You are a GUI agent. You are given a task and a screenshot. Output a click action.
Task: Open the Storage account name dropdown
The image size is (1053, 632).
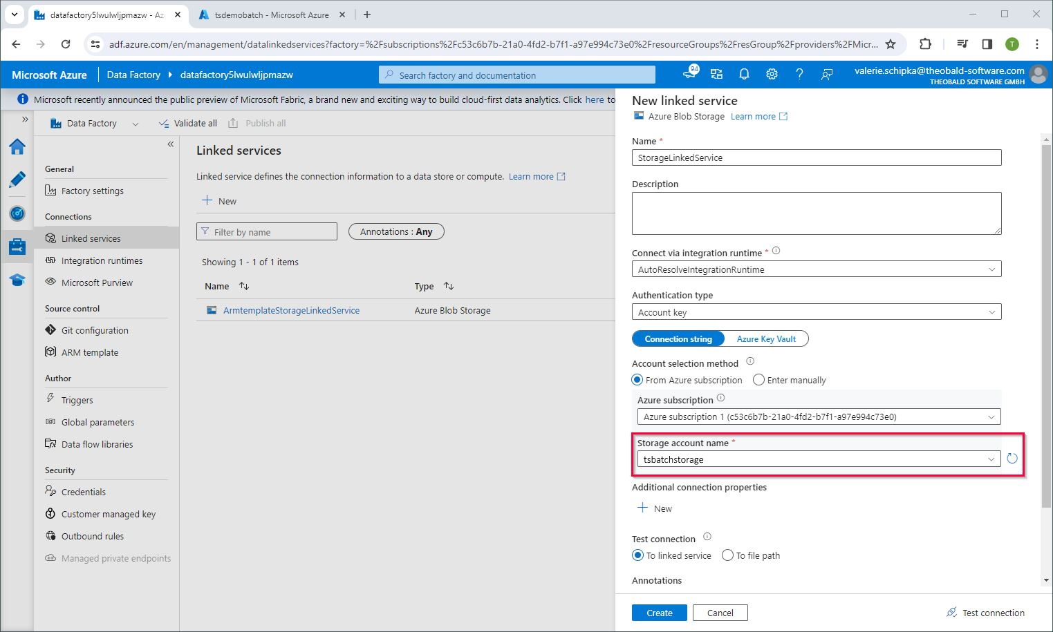point(819,459)
